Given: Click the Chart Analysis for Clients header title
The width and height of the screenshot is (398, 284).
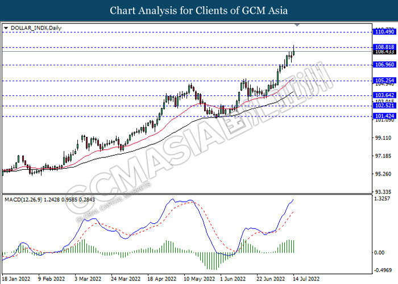Looking at the screenshot, I should click(x=199, y=11).
